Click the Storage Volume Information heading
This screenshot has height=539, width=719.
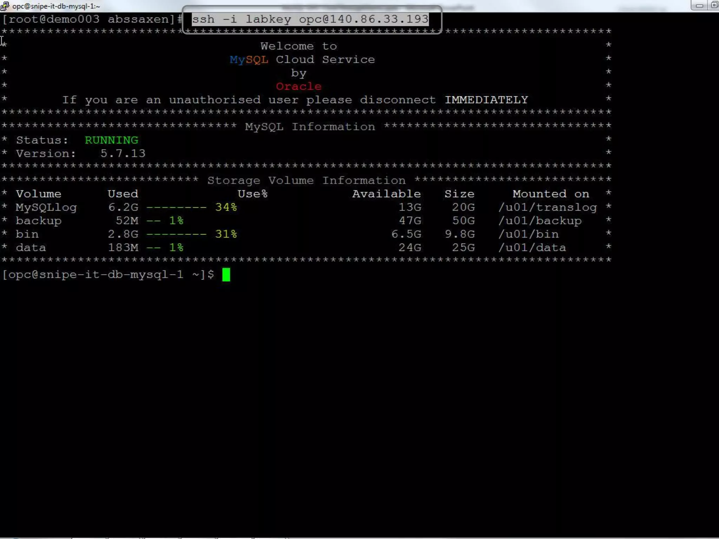[x=306, y=180]
